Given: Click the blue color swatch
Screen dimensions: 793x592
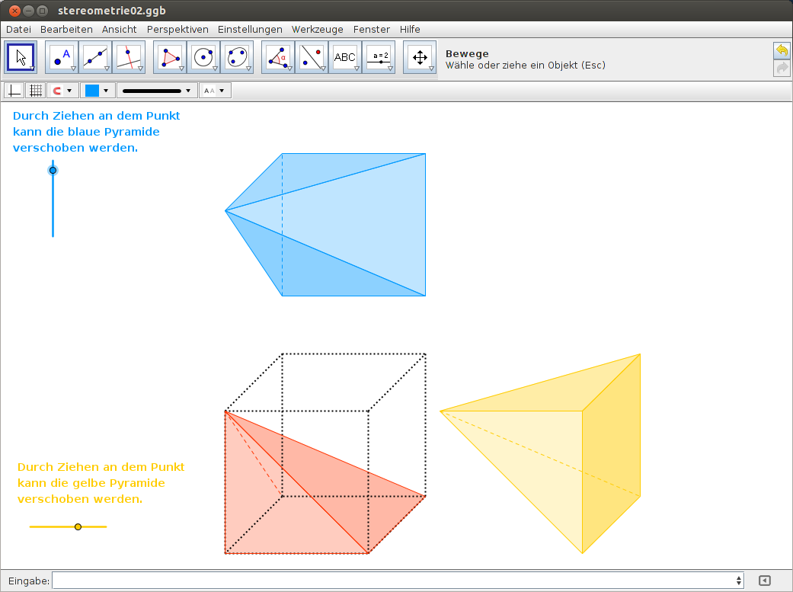Looking at the screenshot, I should [x=91, y=91].
